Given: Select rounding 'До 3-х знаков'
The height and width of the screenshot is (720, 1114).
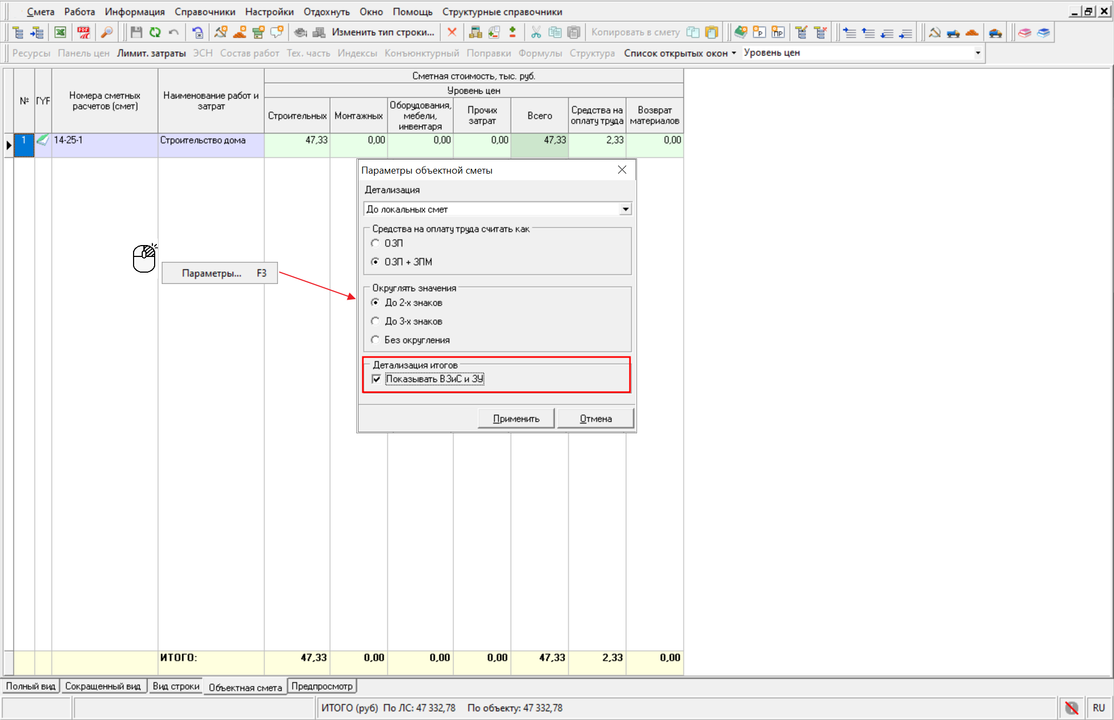Looking at the screenshot, I should pyautogui.click(x=375, y=321).
